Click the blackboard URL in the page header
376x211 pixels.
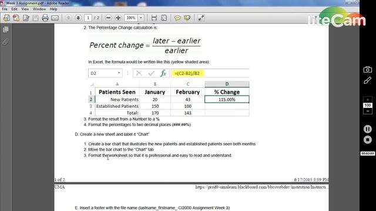261,187
